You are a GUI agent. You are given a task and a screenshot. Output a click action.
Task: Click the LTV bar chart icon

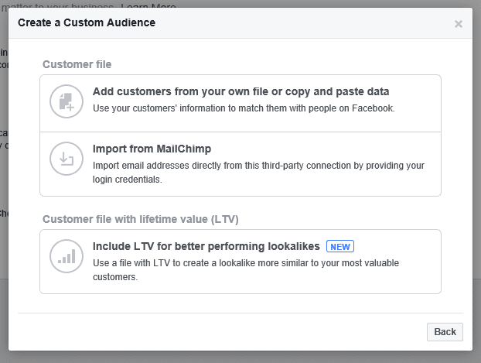[x=66, y=256]
